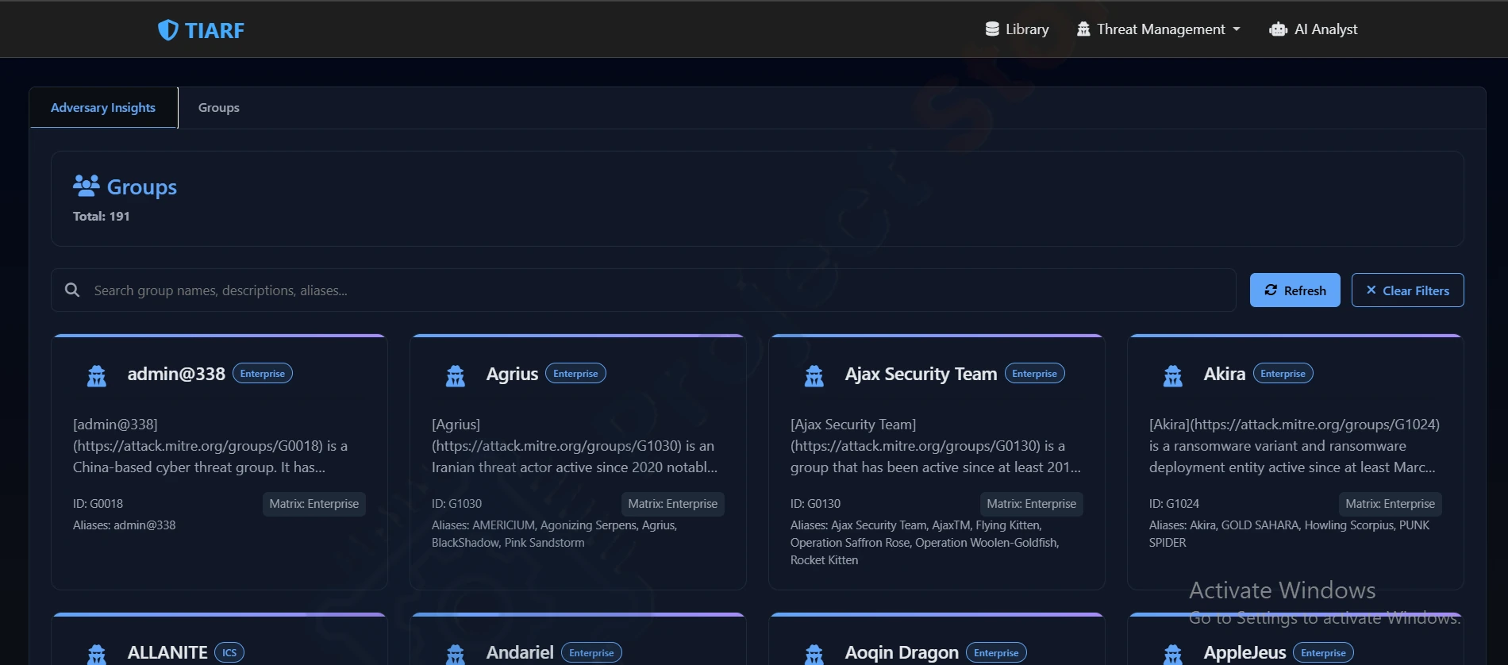Open the Agrius group title
The image size is (1508, 665).
pos(512,374)
